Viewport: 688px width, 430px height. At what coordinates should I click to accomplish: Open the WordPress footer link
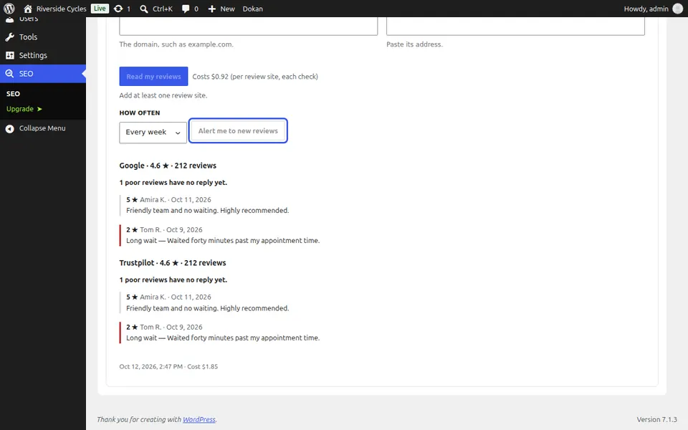click(199, 419)
